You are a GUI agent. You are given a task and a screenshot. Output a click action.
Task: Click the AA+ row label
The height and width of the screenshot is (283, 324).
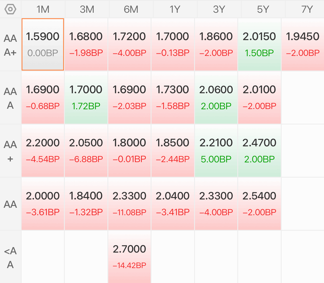coord(10,151)
